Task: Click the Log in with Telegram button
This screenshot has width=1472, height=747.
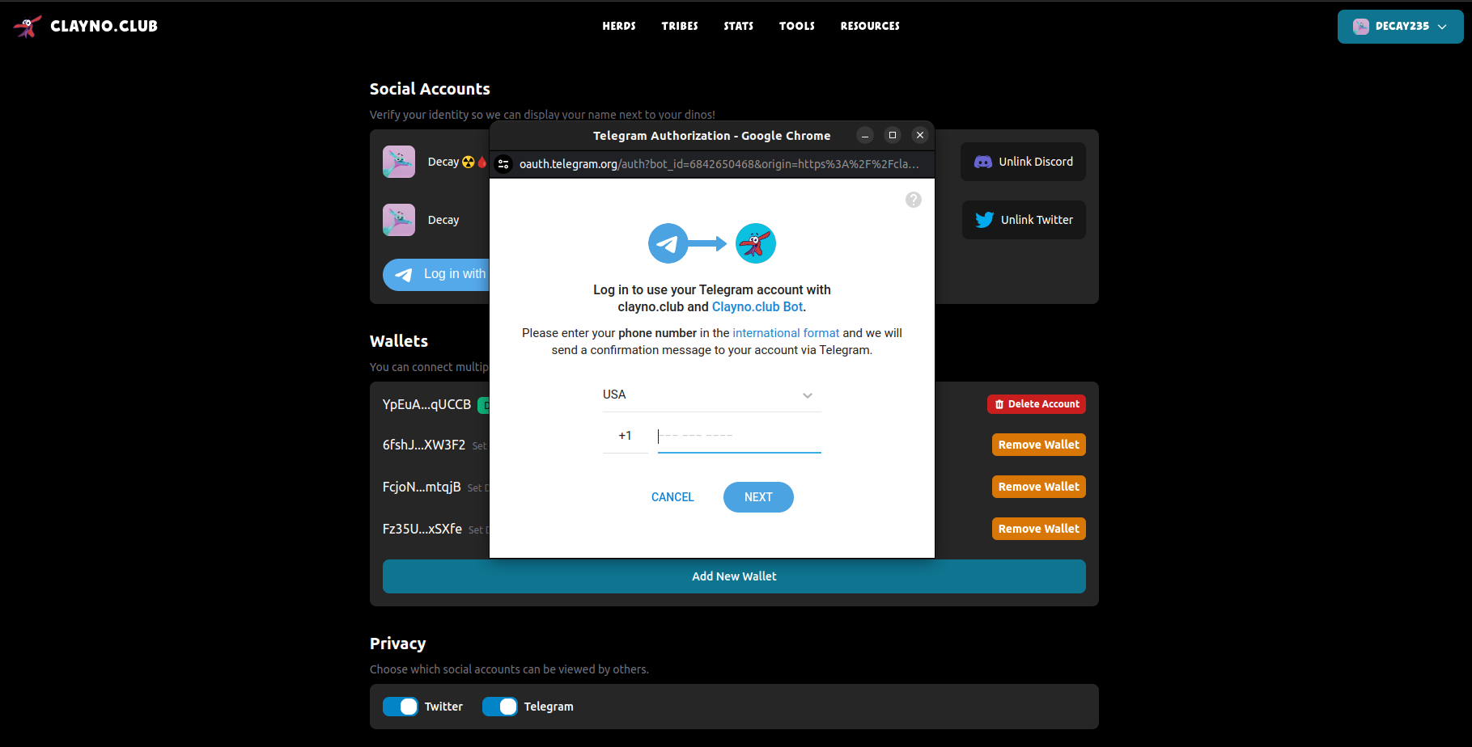Action: click(437, 275)
